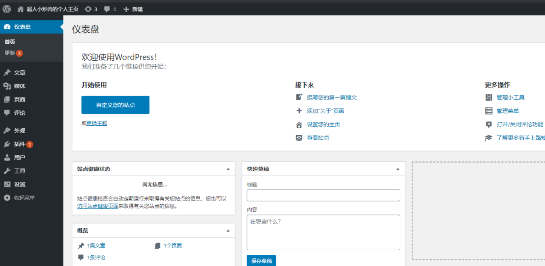Focus the 标题 input field
The width and height of the screenshot is (545, 266).
click(x=323, y=195)
